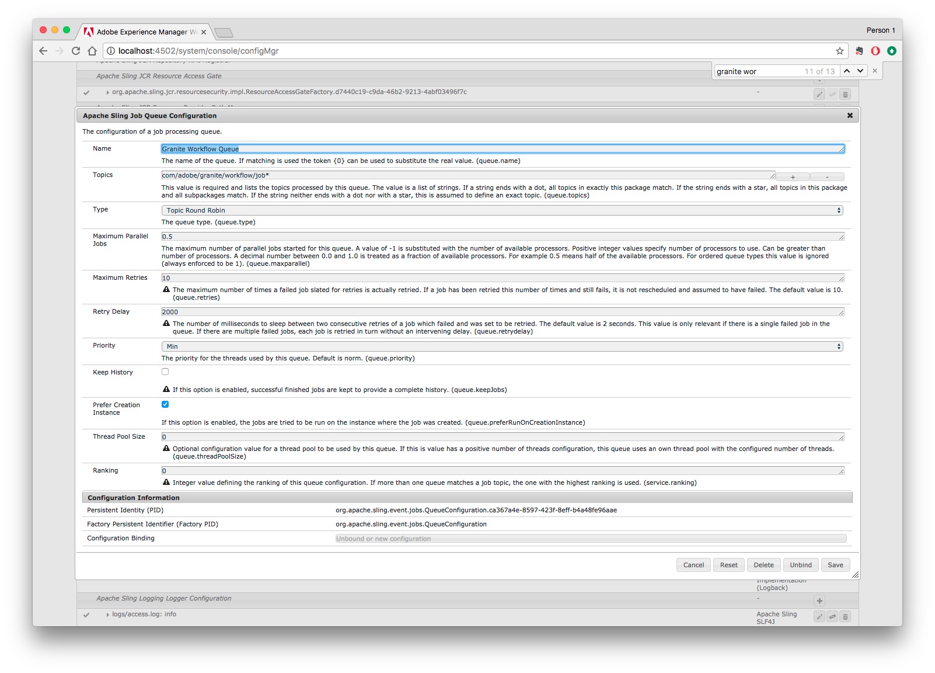Go back to the previous page
This screenshot has height=673, width=935.
point(43,51)
